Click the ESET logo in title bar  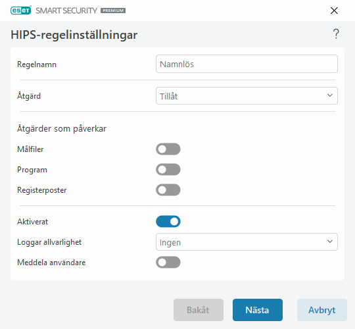pos(21,11)
